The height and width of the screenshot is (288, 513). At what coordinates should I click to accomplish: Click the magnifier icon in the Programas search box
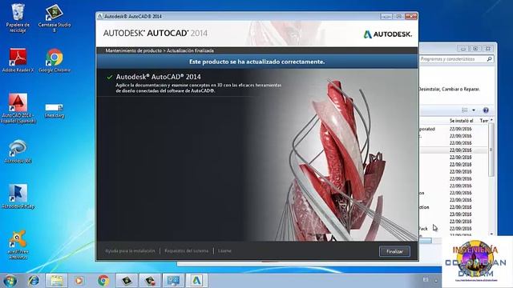489,59
